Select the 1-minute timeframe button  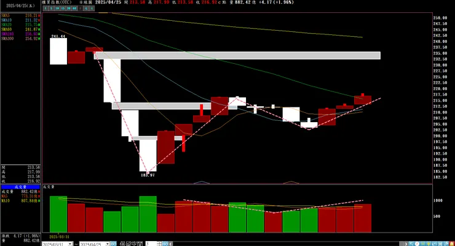(x=45, y=9)
